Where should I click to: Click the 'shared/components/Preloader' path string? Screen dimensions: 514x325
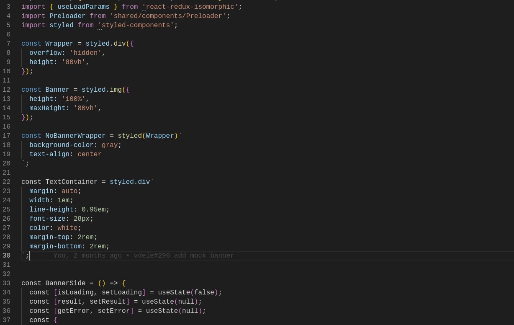coord(168,16)
